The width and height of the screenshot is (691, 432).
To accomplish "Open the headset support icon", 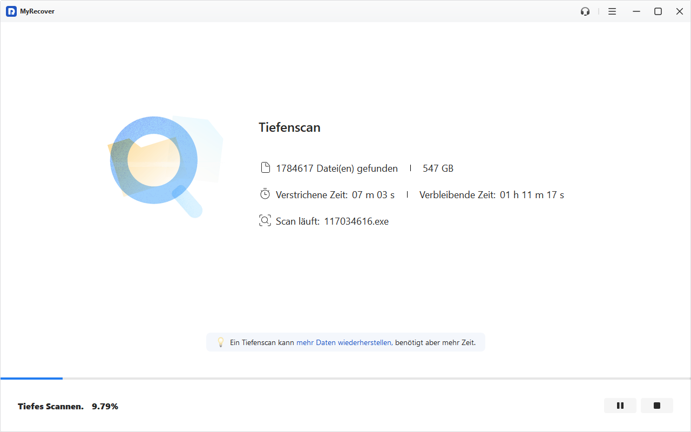I will [x=585, y=11].
